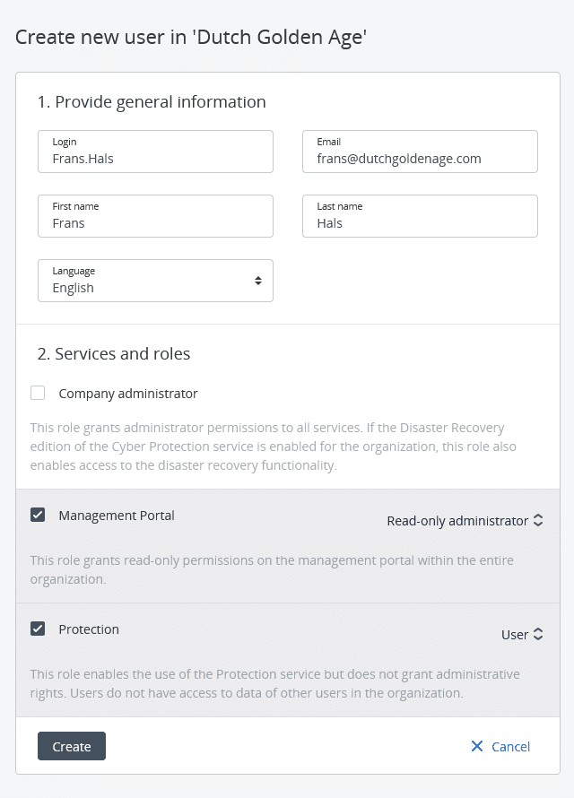This screenshot has width=574, height=798.
Task: Open the Read-only administrator role dropdown
Action: tap(465, 521)
